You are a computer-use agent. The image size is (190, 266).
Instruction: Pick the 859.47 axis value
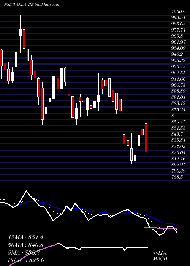pos(179,122)
